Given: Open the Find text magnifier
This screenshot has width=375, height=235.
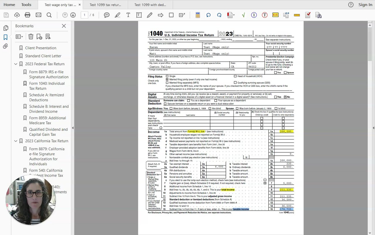Looking at the screenshot, I should 49,15.
